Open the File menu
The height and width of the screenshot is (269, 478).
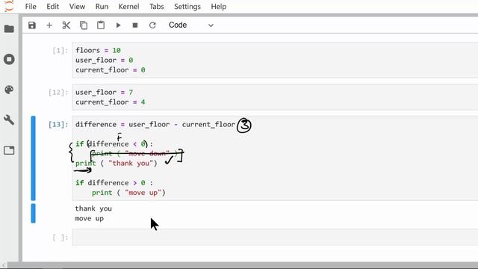31,7
